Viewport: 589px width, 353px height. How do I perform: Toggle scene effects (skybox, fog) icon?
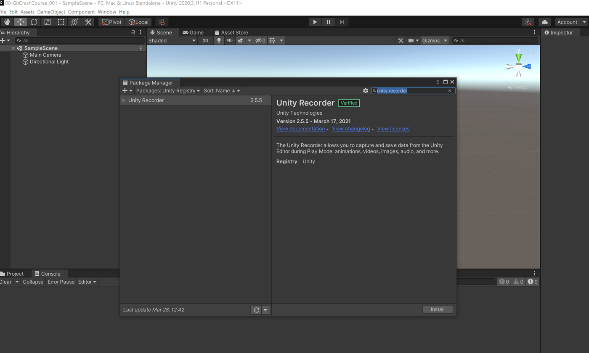240,40
